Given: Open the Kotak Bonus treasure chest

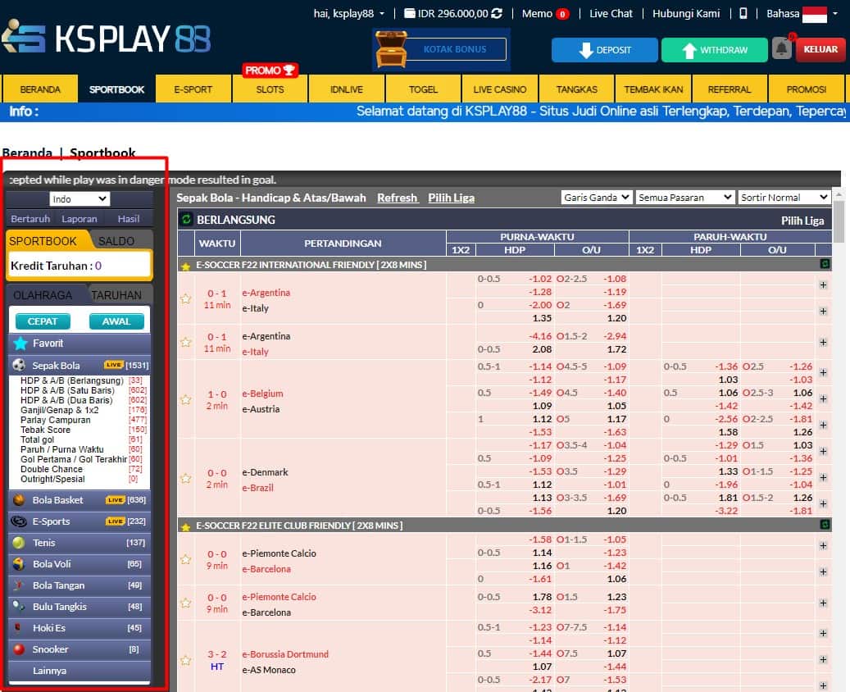Looking at the screenshot, I should click(391, 49).
